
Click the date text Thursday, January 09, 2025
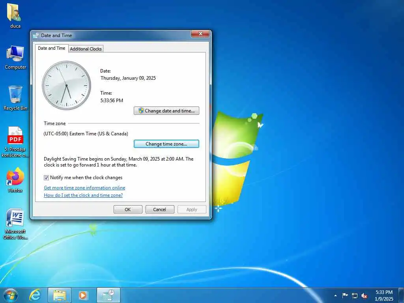(128, 78)
